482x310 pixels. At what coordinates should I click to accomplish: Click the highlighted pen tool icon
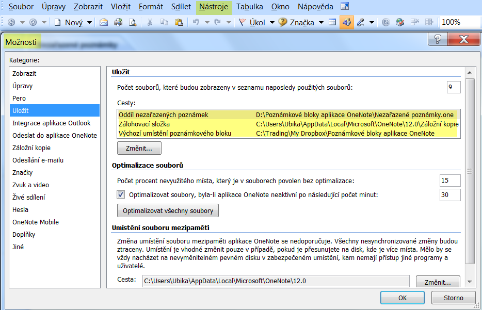[x=346, y=22]
